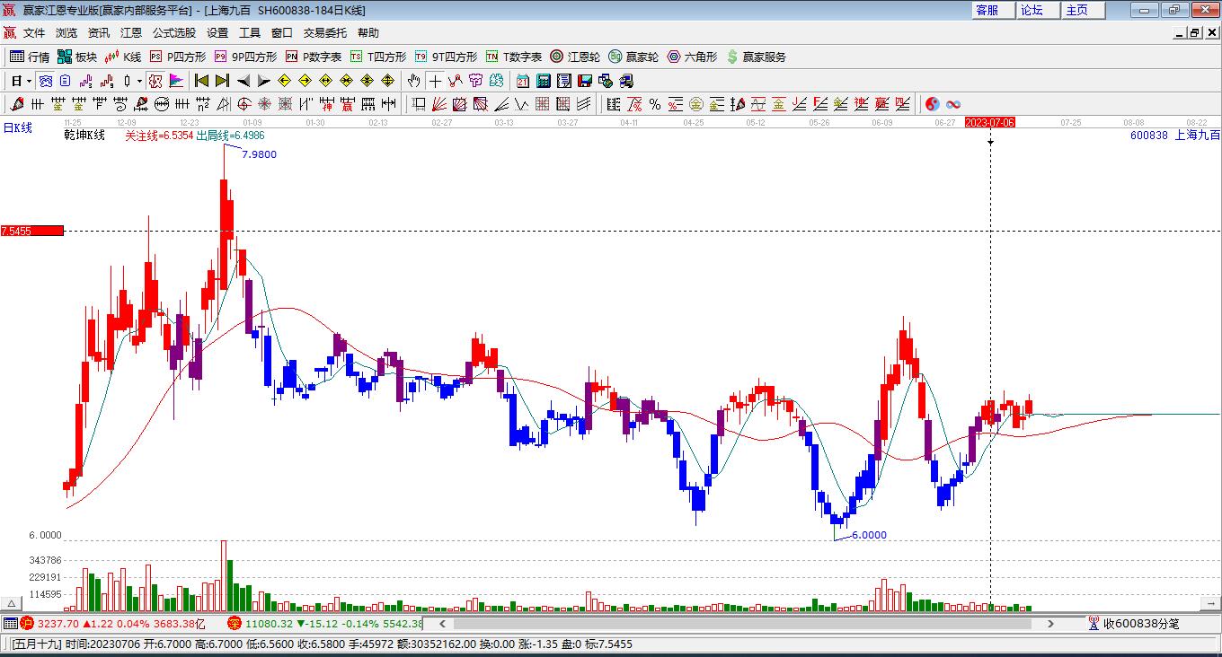Screen dimensions: 1222x657
Task: Open the 江恩 menu
Action: coord(131,33)
